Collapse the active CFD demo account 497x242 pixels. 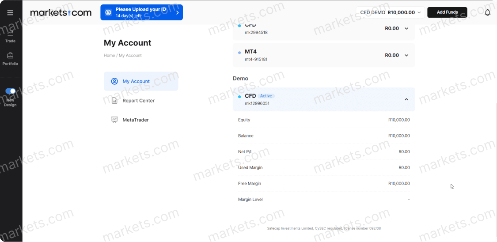pyautogui.click(x=407, y=99)
